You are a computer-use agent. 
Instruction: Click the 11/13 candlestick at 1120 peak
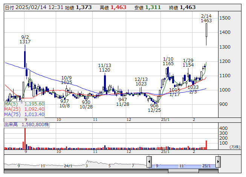pyautogui.click(x=105, y=83)
